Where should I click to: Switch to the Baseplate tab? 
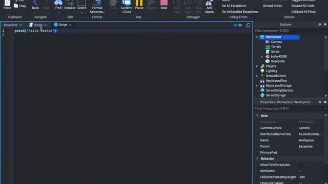pyautogui.click(x=11, y=25)
